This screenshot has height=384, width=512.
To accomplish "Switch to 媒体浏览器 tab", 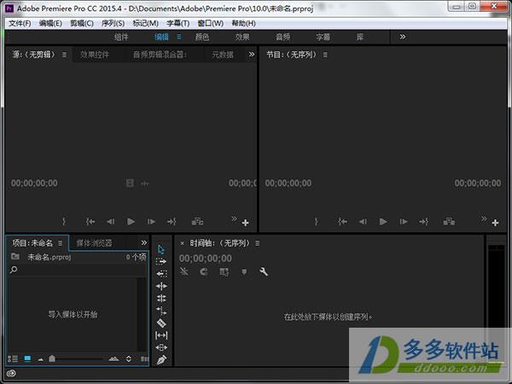I will (x=94, y=243).
